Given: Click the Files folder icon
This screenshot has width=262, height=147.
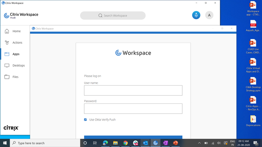Looking at the screenshot, I should pyautogui.click(x=7, y=77).
